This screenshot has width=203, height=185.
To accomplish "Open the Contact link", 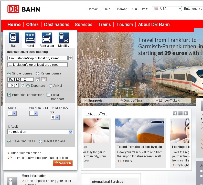I will click(x=93, y=9).
